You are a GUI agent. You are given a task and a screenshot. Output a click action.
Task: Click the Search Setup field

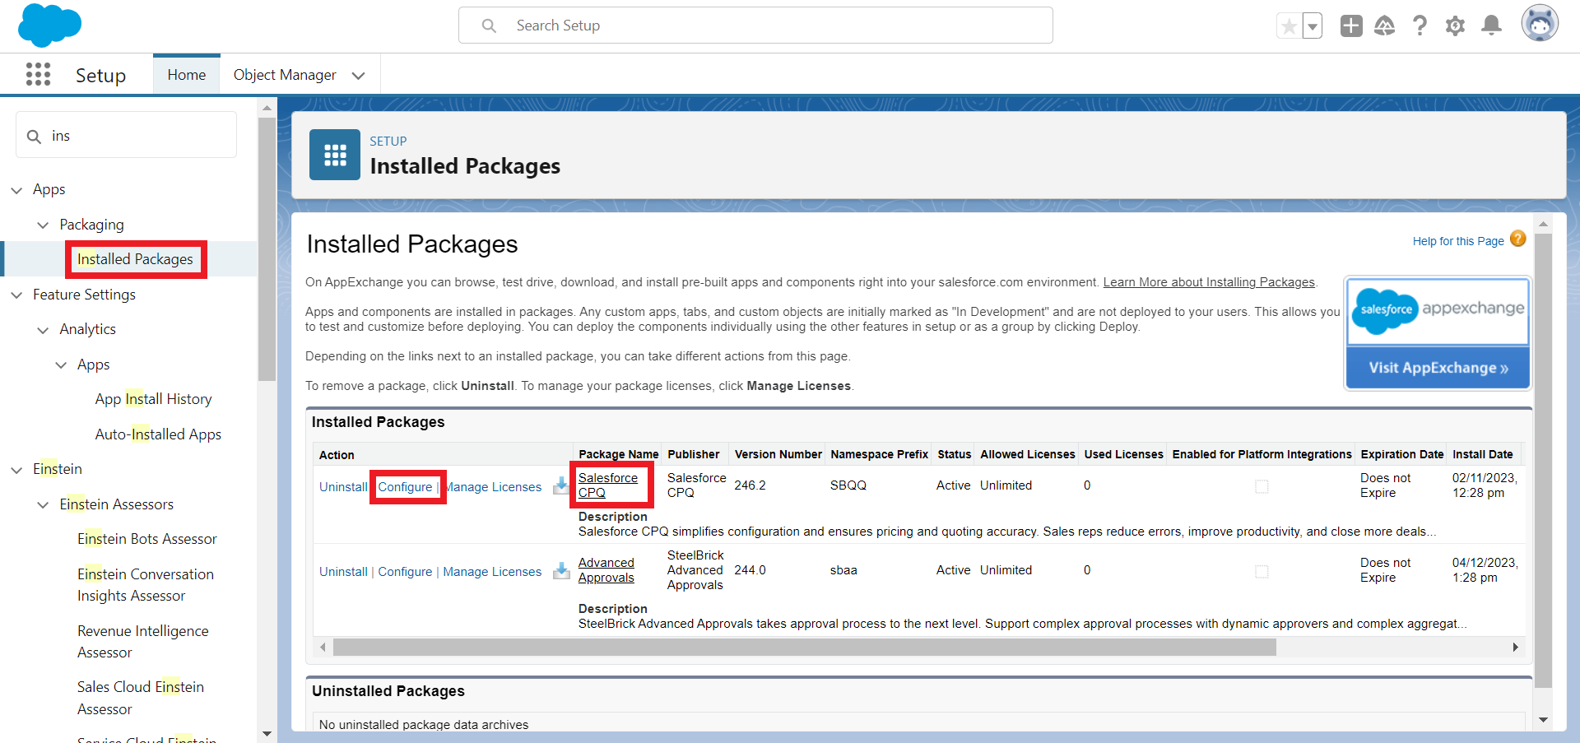[x=755, y=26]
